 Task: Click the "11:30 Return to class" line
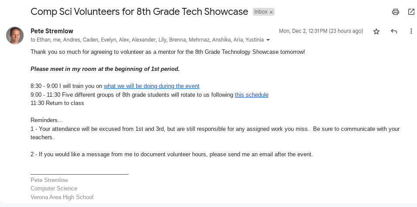pyautogui.click(x=57, y=103)
